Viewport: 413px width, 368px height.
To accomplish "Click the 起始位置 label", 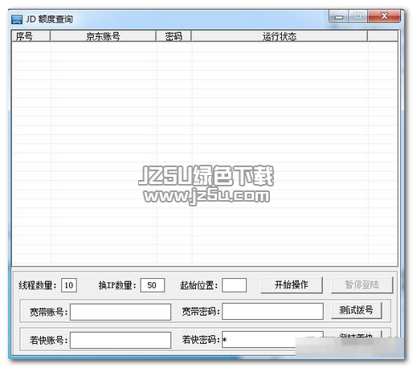I will [x=199, y=285].
